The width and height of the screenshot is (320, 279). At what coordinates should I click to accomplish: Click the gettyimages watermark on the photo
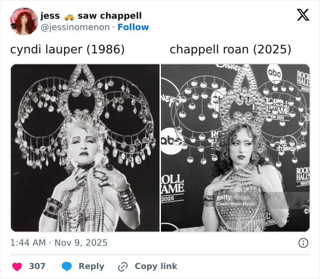[233, 198]
